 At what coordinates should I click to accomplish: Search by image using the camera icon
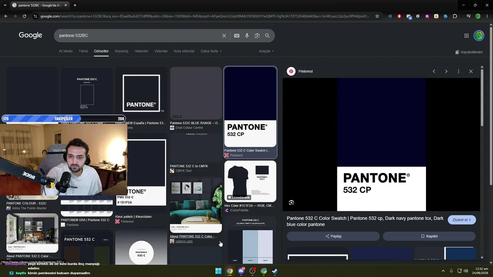(257, 35)
